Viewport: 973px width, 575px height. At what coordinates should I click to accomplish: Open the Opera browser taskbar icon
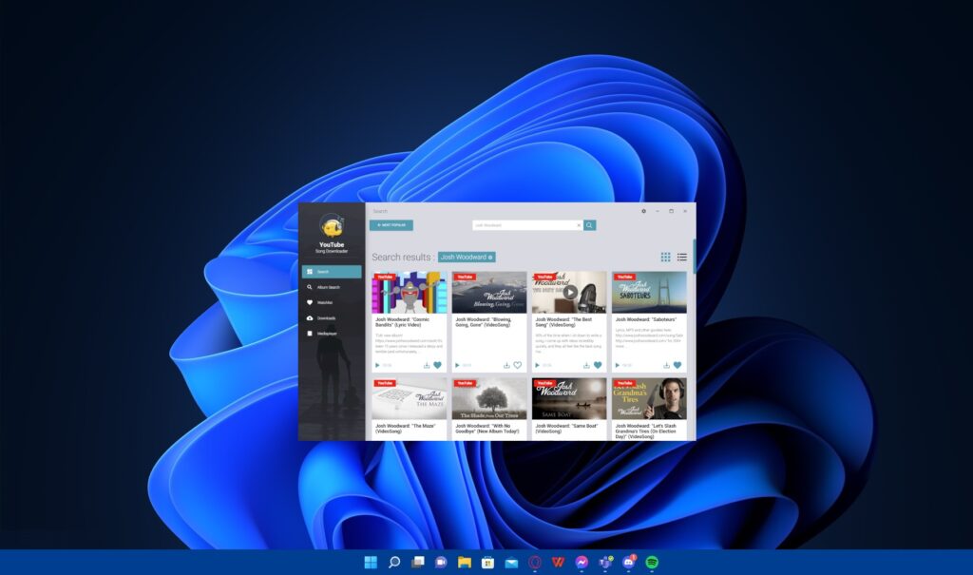535,563
